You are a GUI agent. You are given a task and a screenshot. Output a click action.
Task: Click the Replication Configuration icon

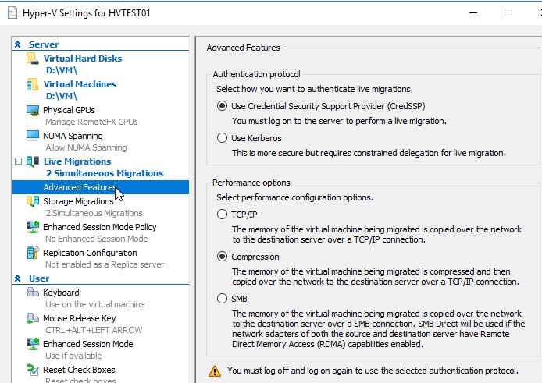click(32, 253)
